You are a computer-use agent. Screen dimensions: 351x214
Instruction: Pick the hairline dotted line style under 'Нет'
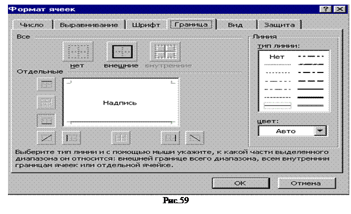click(x=278, y=65)
